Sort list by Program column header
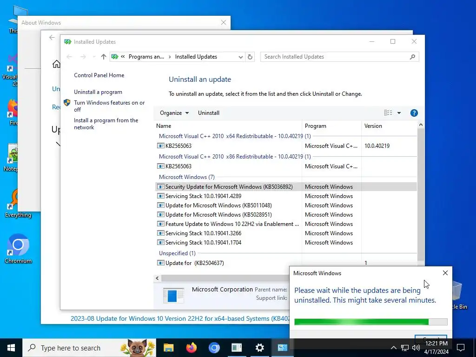The image size is (476, 357). 331,126
